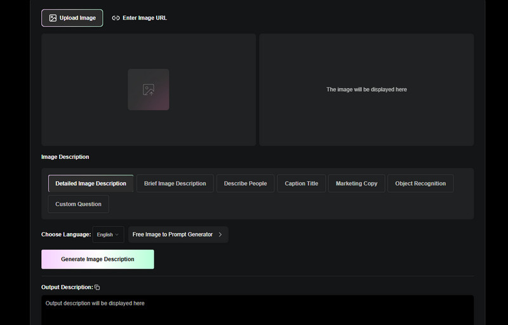The image size is (508, 325).
Task: Open the English language dropdown
Action: (x=108, y=234)
